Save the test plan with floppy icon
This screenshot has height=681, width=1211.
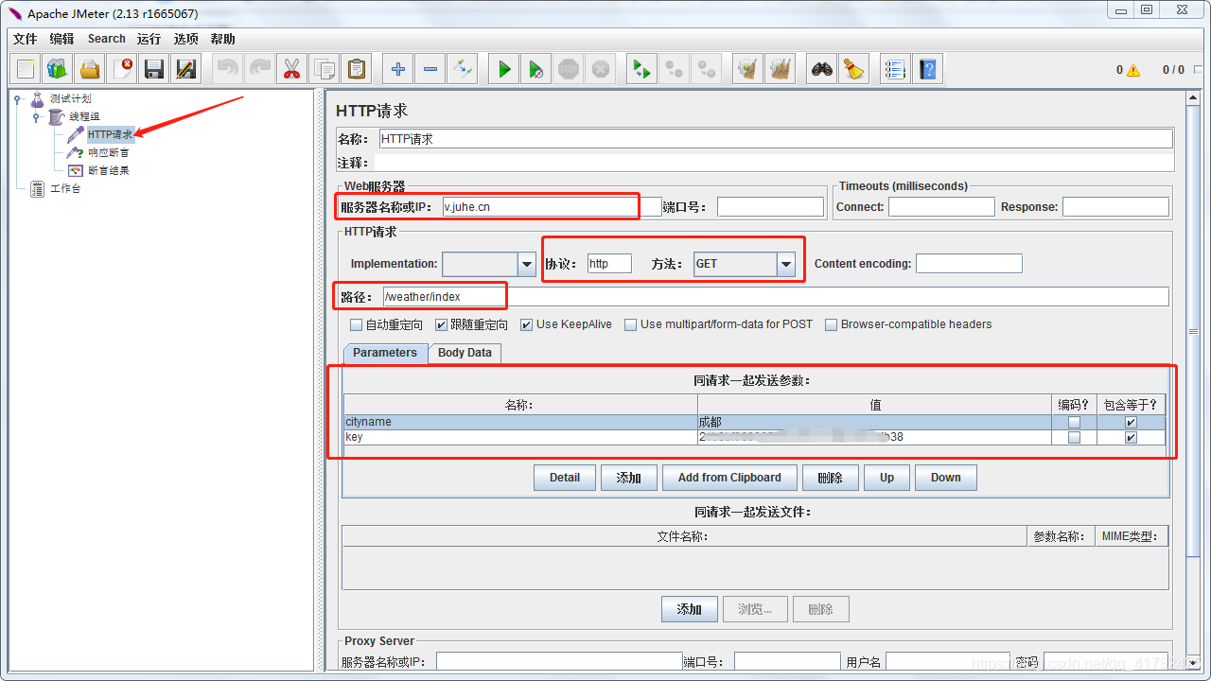pos(154,69)
